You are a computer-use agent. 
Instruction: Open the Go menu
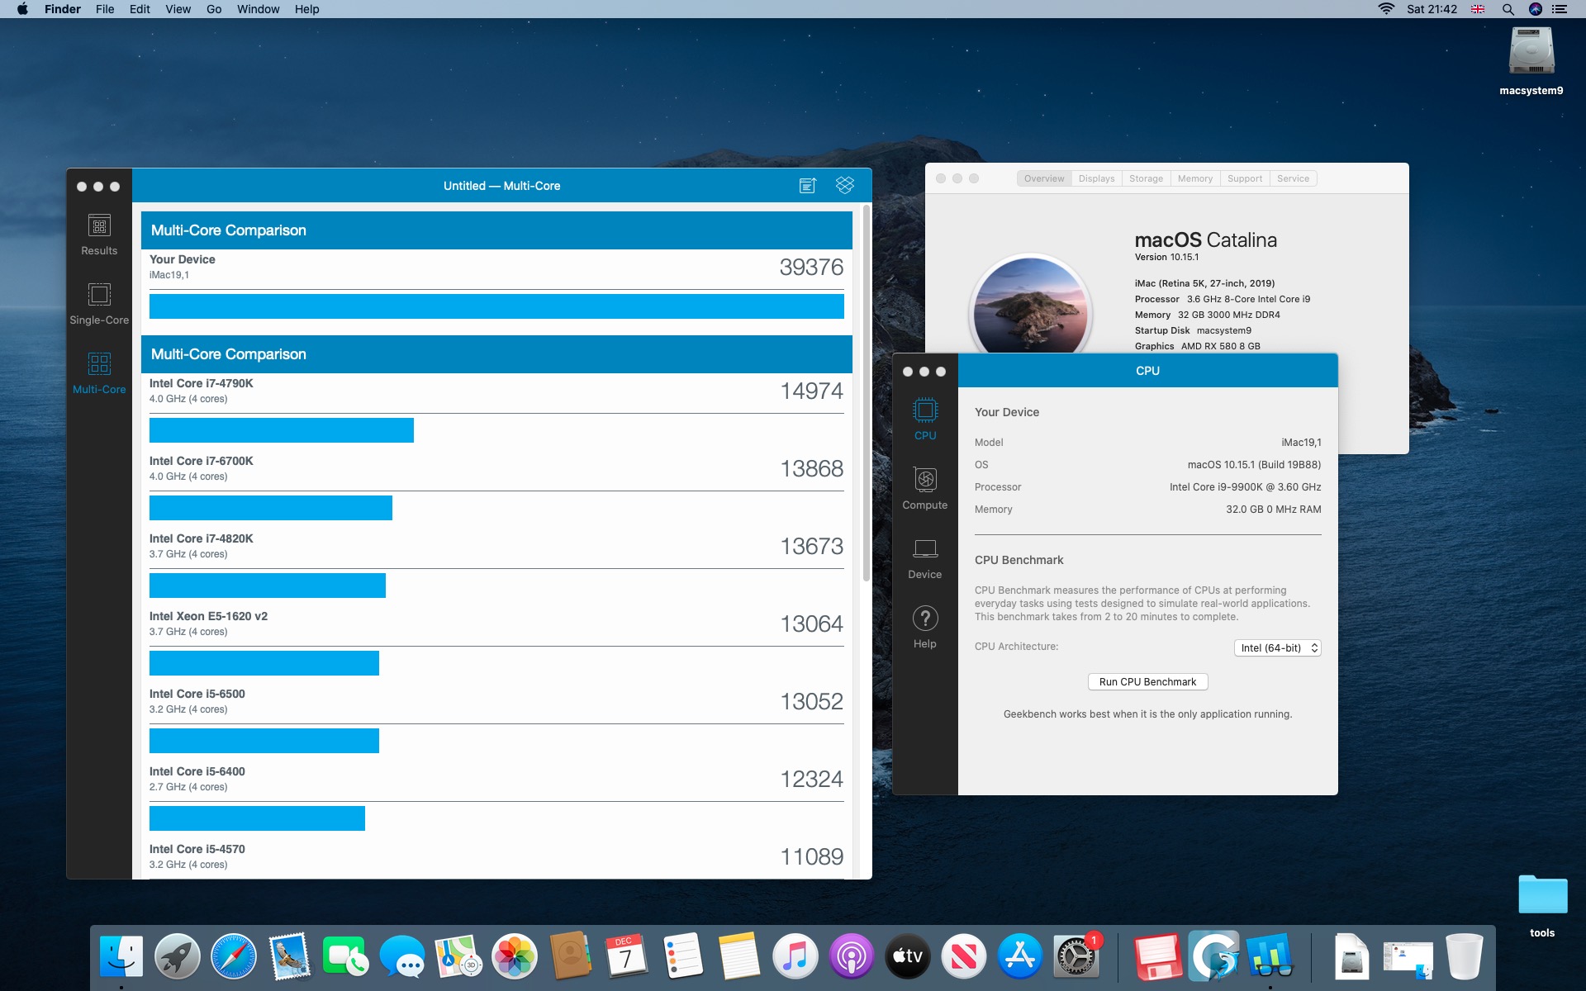coord(214,9)
